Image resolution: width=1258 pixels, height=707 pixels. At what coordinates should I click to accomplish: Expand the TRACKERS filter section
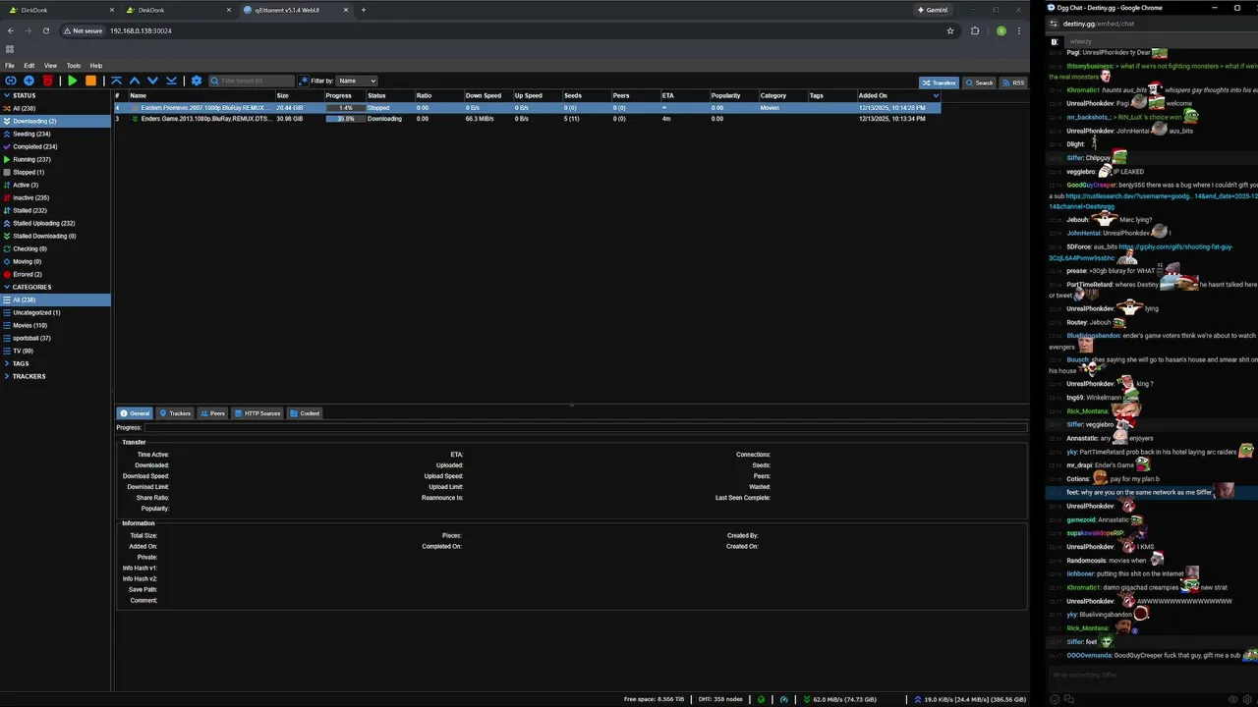coord(7,376)
